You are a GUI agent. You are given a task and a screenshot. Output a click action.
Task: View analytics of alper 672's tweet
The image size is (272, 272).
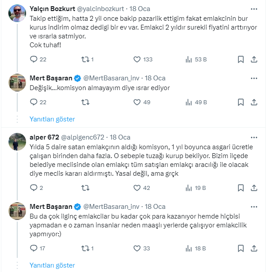coord(189,188)
